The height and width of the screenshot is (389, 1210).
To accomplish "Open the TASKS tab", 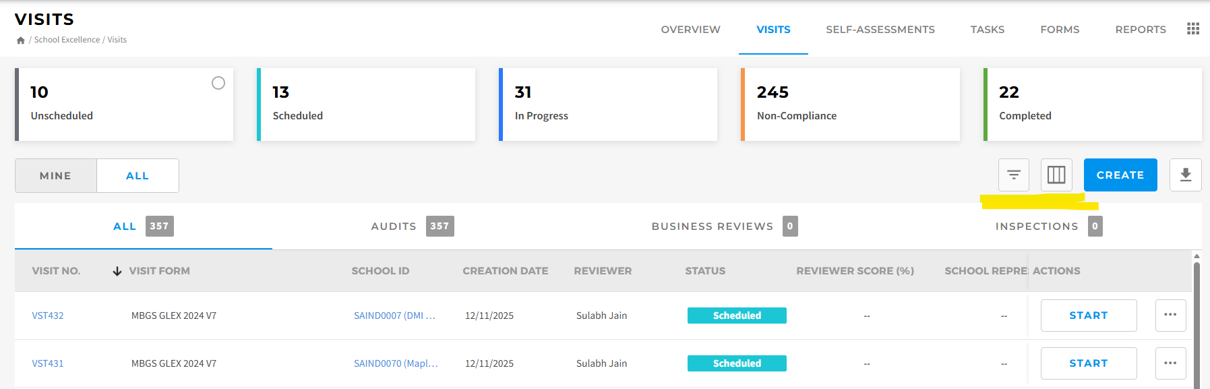I will [988, 30].
